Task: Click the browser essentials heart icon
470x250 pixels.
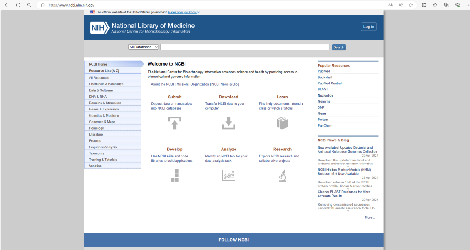Action: pos(457,5)
